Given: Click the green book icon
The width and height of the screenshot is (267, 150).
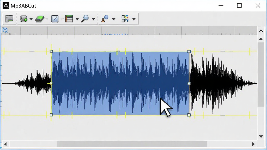Looking at the screenshot, I should [x=40, y=19].
